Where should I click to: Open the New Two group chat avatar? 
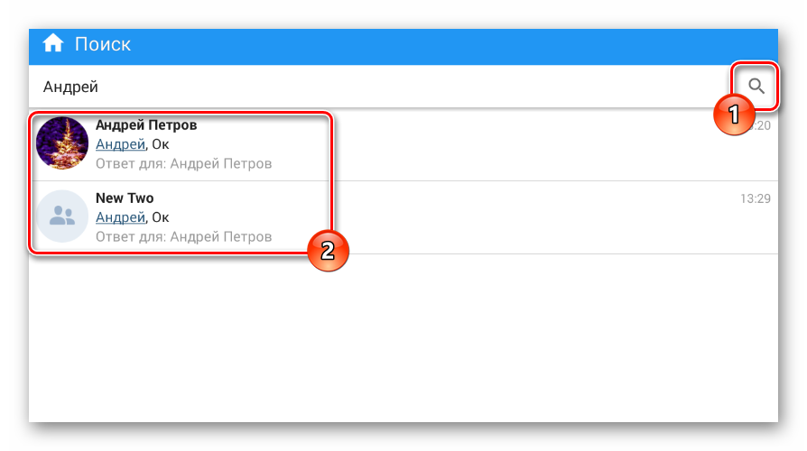pyautogui.click(x=62, y=216)
